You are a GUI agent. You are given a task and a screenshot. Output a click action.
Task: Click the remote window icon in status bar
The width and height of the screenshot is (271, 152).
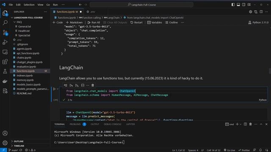pyautogui.click(x=3, y=150)
